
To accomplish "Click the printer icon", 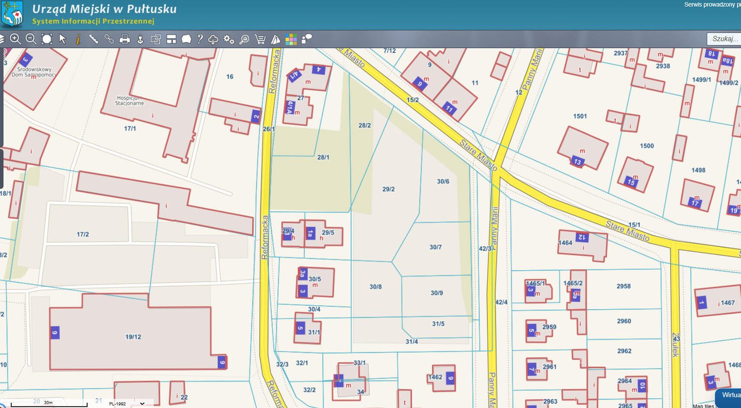I will tap(124, 39).
